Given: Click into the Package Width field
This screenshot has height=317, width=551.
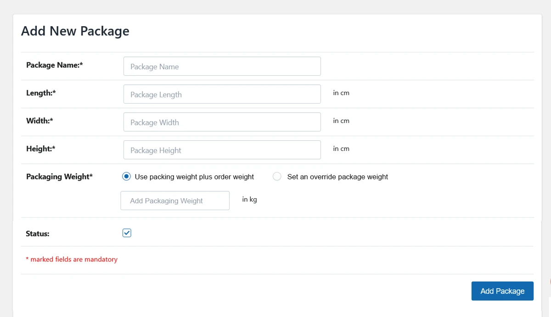Looking at the screenshot, I should [222, 122].
